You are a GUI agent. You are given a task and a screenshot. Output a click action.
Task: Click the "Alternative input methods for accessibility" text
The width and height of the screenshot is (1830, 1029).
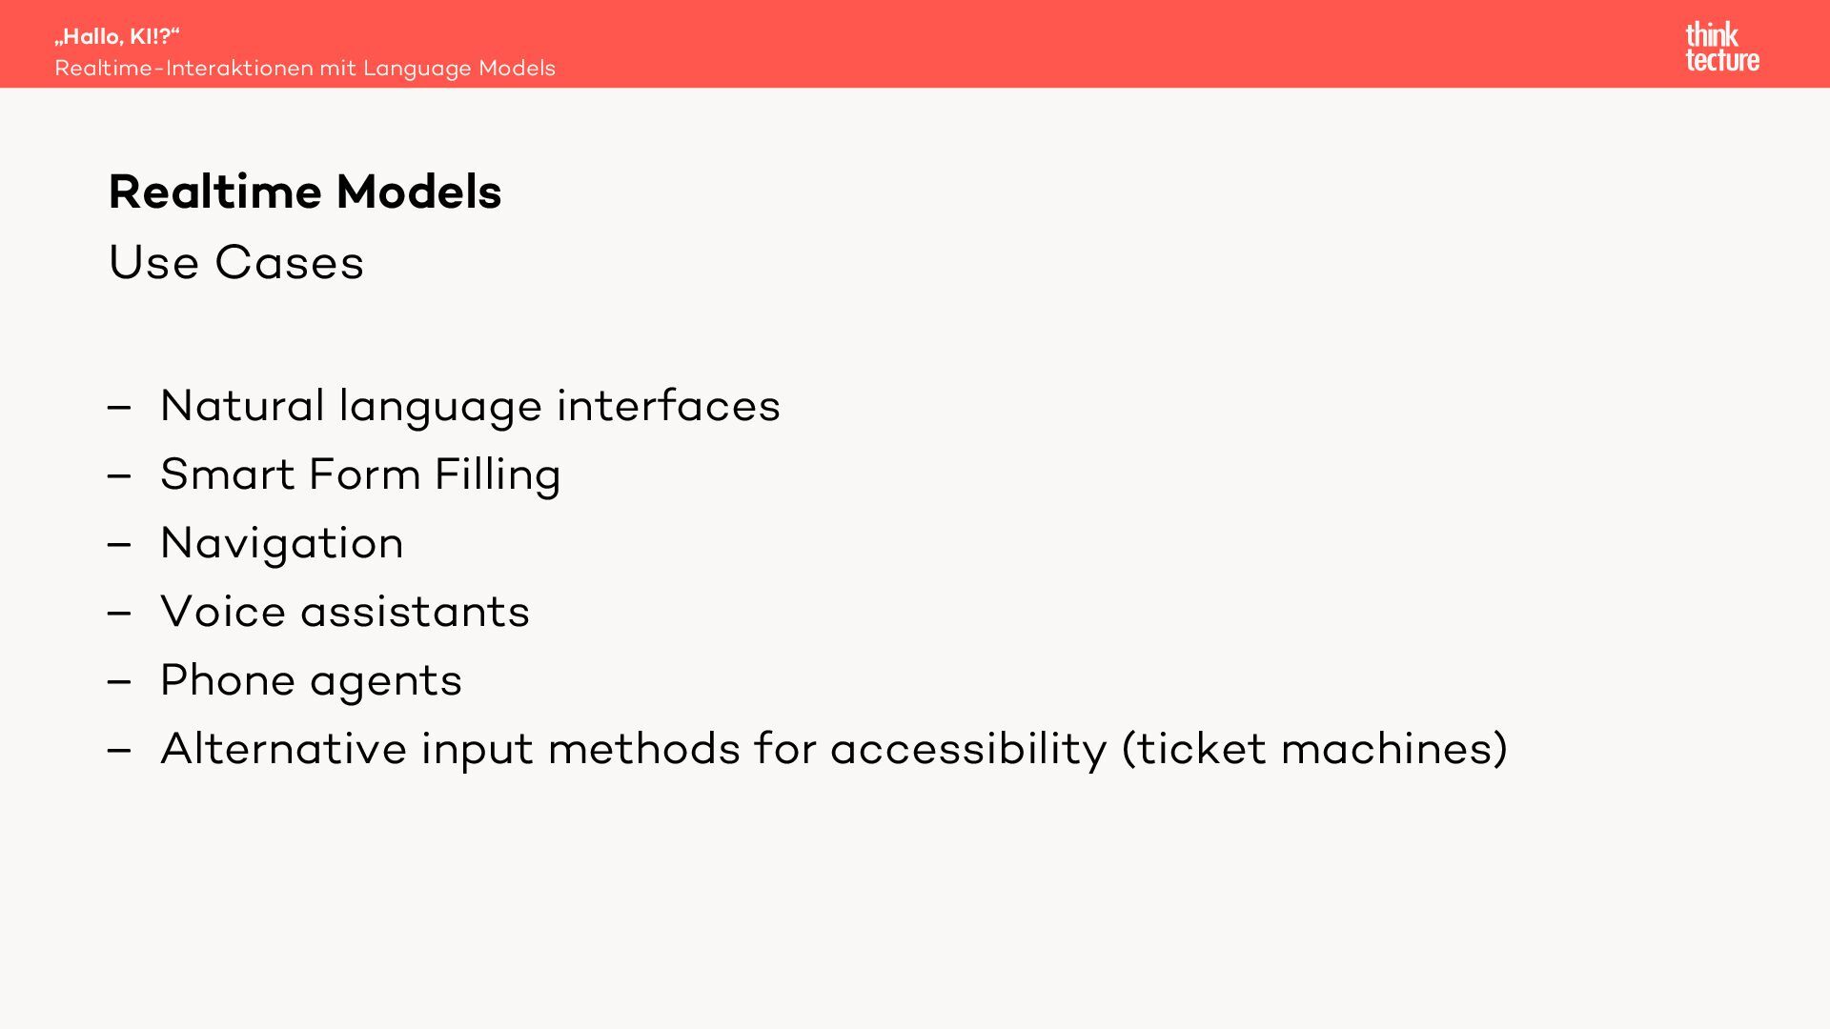[x=634, y=749]
